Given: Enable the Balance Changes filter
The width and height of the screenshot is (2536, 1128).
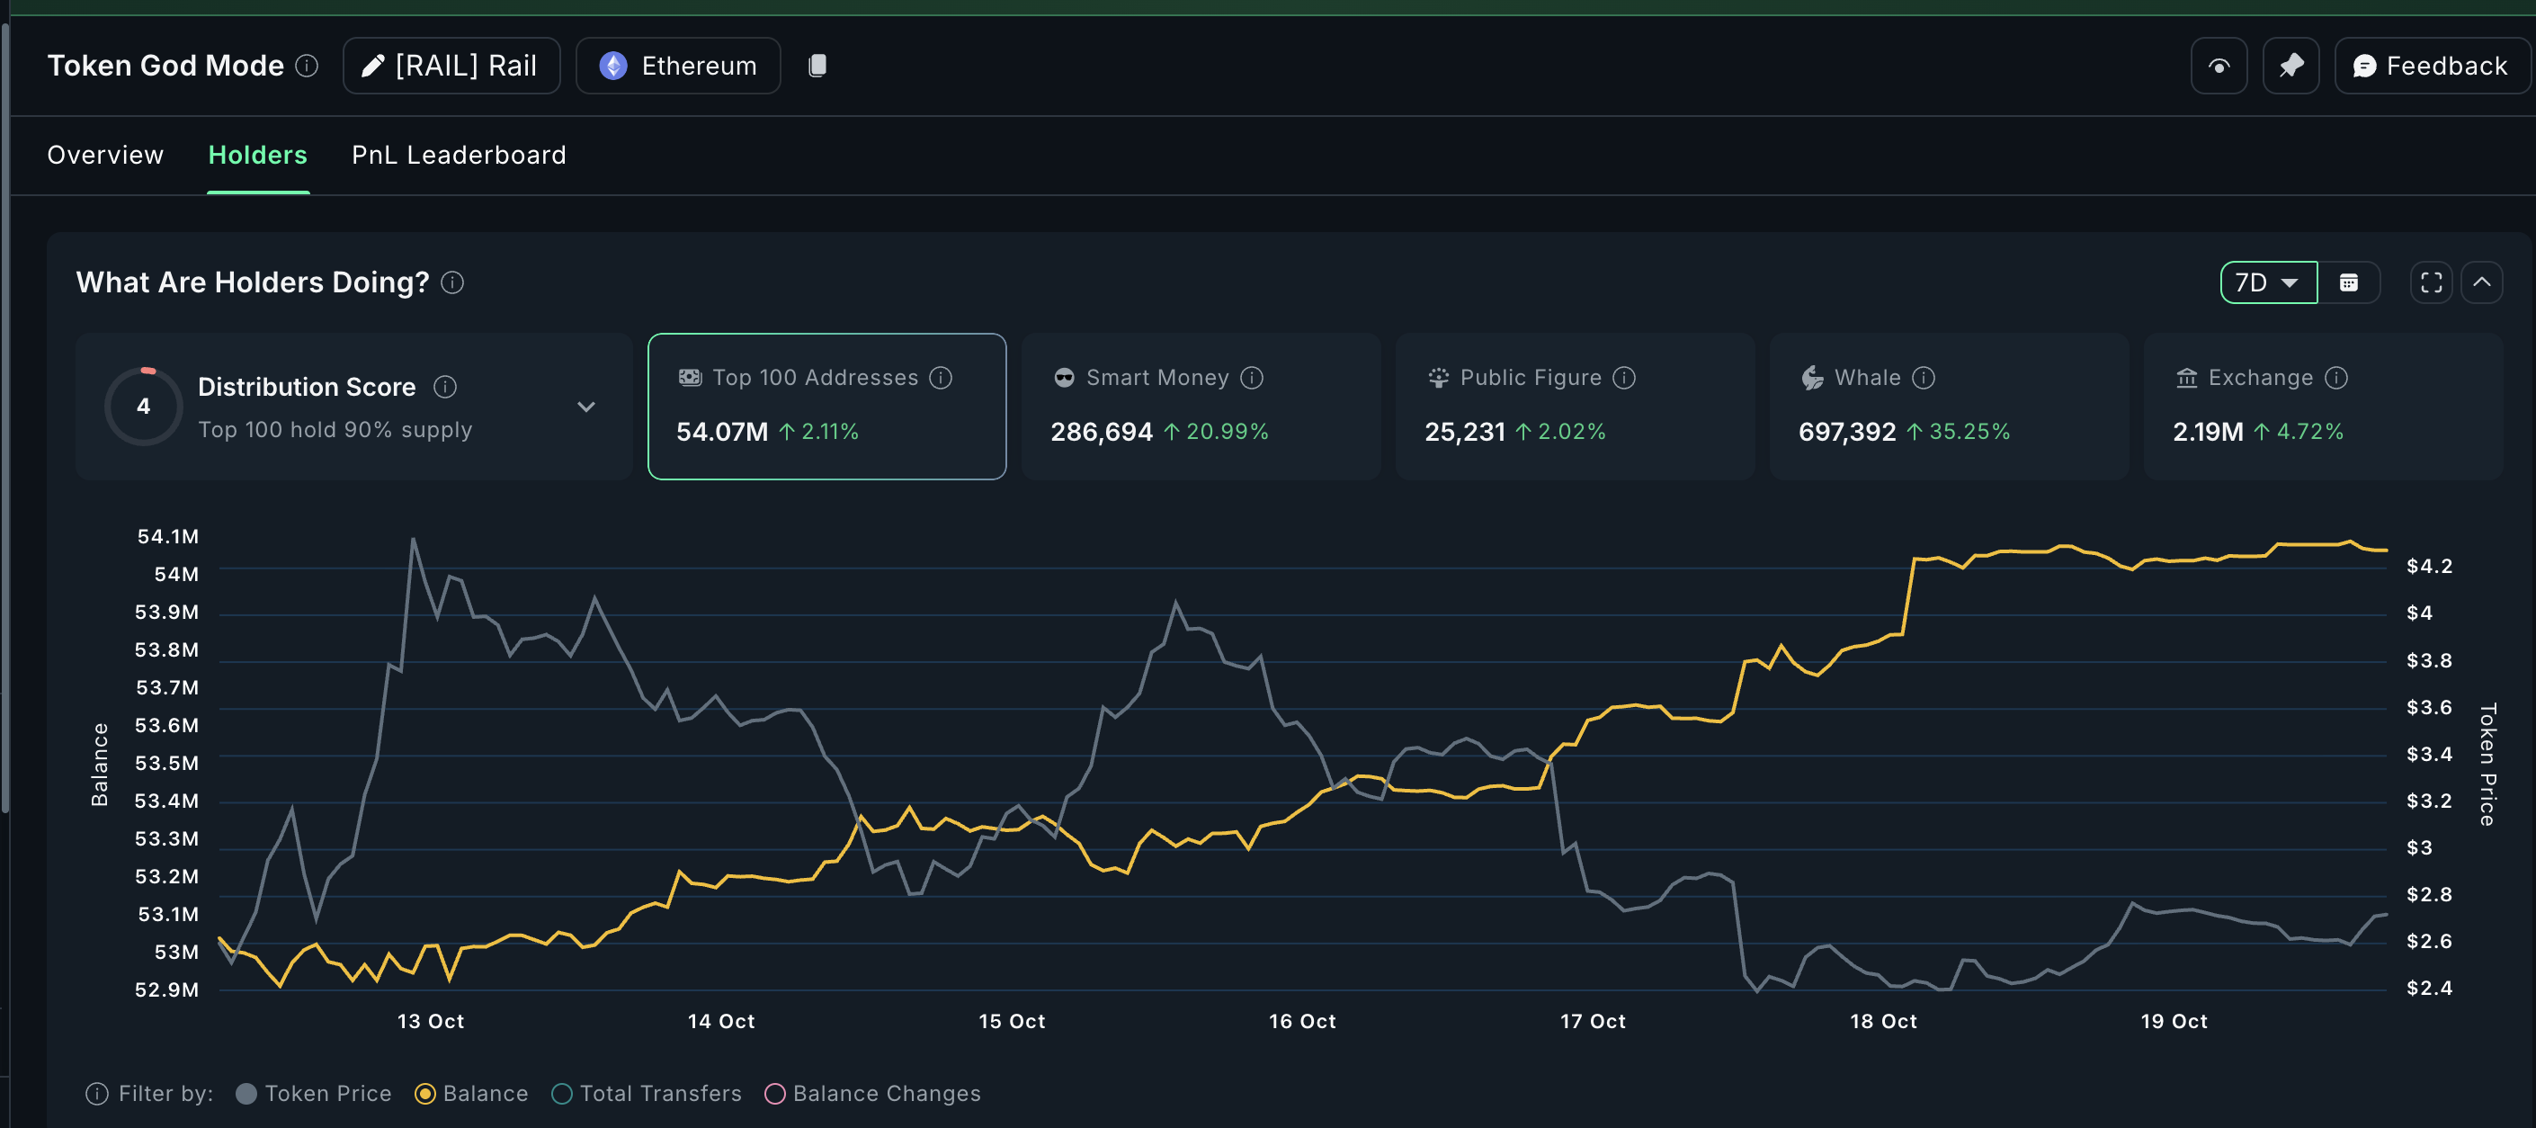Looking at the screenshot, I should 775,1094.
